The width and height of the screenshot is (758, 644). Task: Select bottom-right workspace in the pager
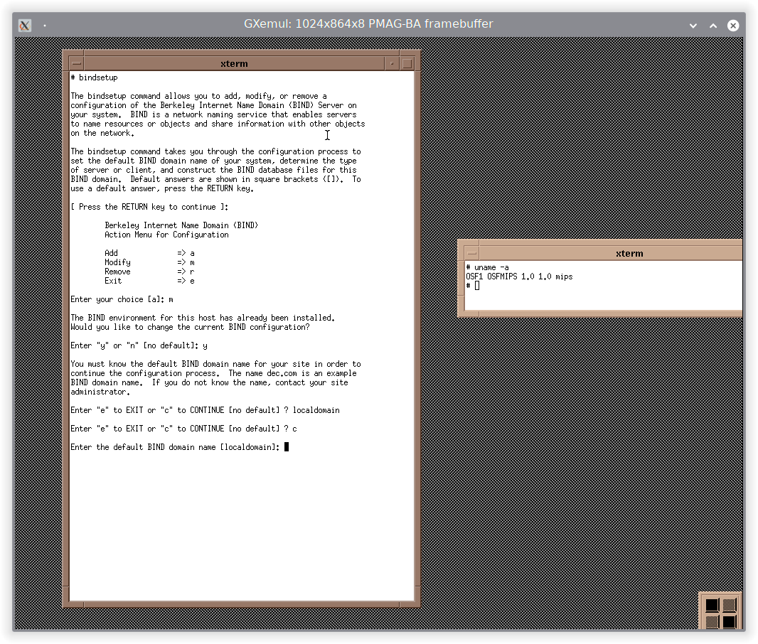tap(729, 622)
